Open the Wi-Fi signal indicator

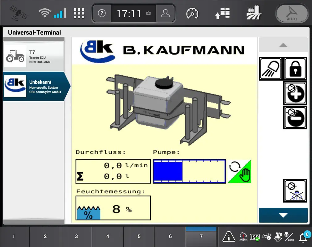44,13
